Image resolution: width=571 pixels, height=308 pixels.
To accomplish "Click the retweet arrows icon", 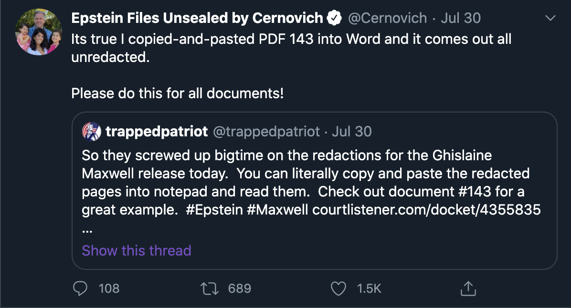I will tap(211, 288).
